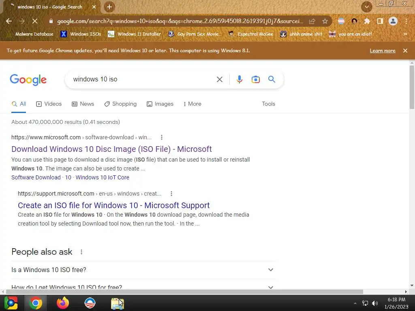Viewport: 415px width, 311px height.
Task: Click the pride flag extension icon
Action: pyautogui.click(x=341, y=21)
